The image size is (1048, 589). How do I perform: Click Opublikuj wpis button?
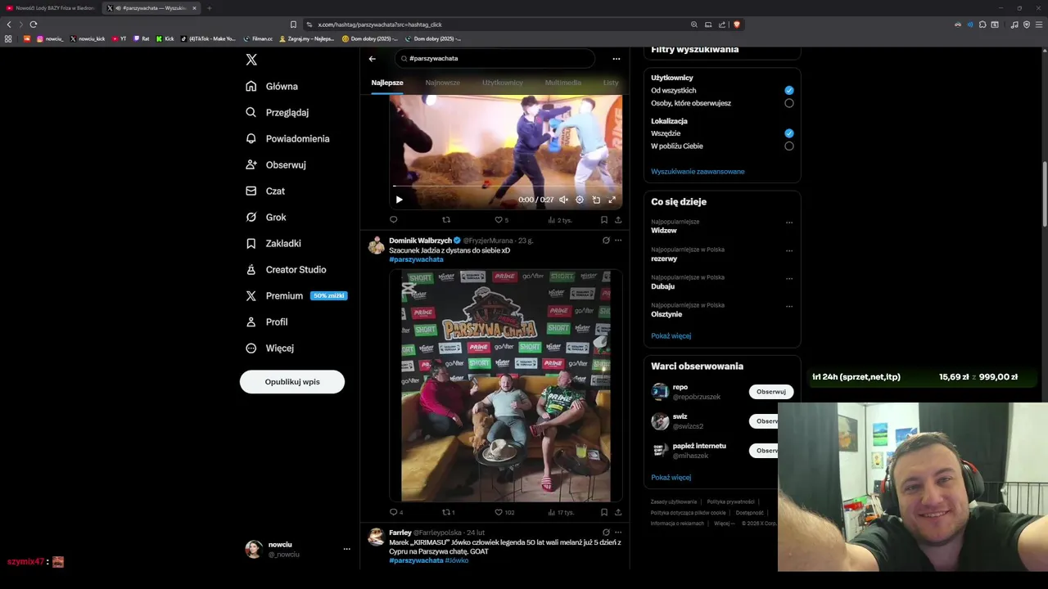292,382
